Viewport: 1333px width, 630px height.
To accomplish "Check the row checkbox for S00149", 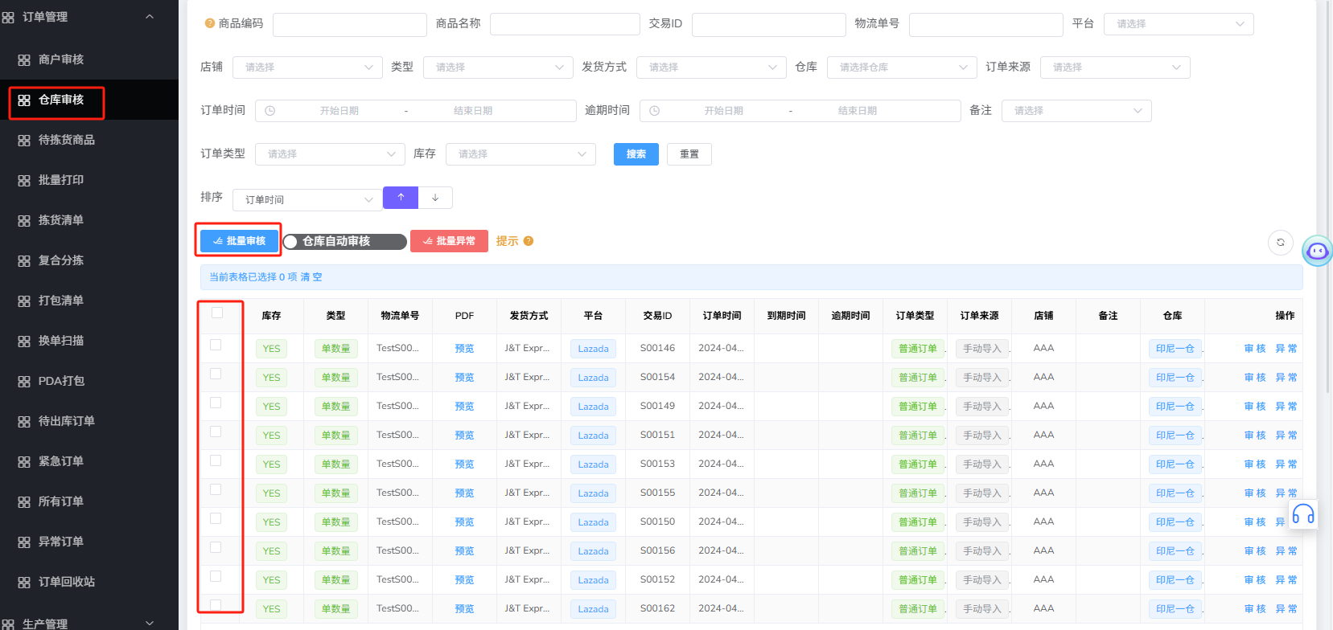I will (216, 403).
